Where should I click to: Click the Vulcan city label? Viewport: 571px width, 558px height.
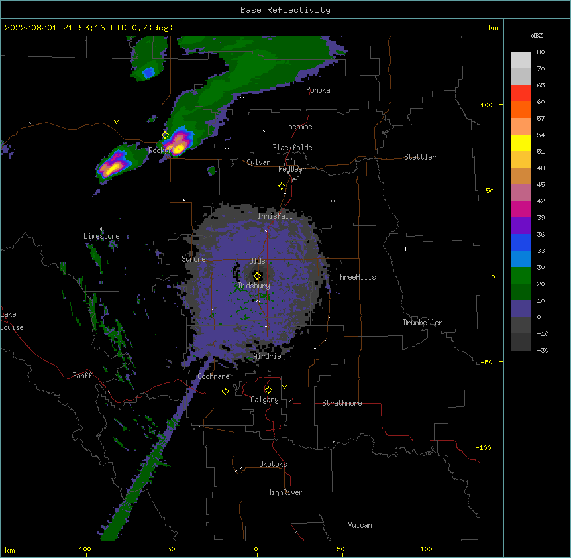click(x=360, y=525)
